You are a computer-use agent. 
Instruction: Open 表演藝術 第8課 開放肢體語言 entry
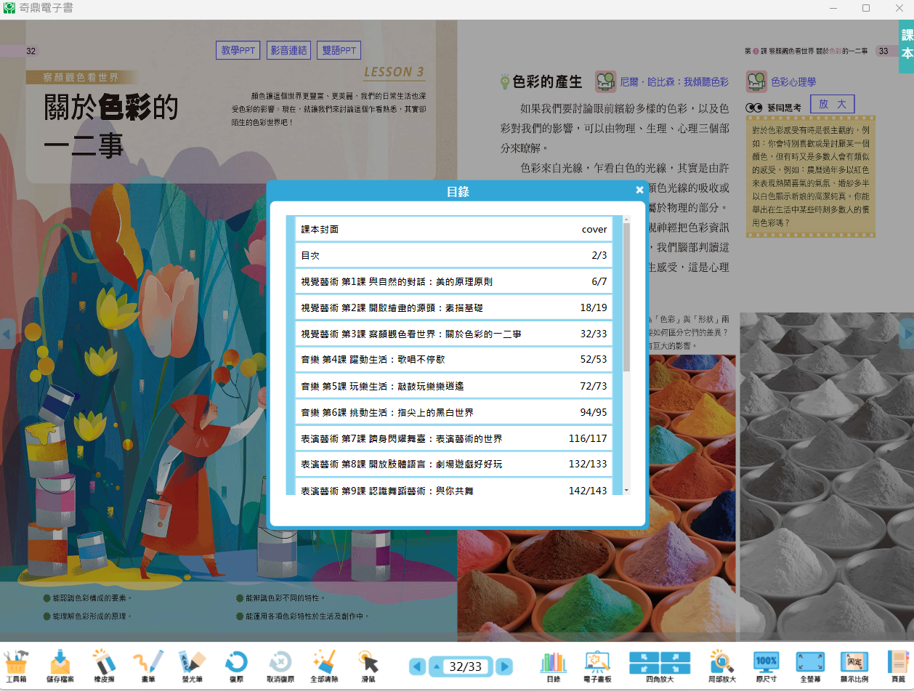click(x=454, y=464)
